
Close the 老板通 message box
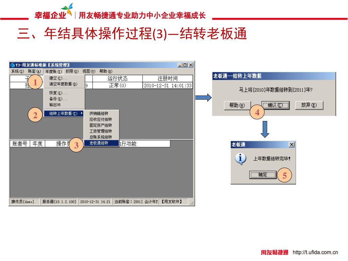[292, 144]
